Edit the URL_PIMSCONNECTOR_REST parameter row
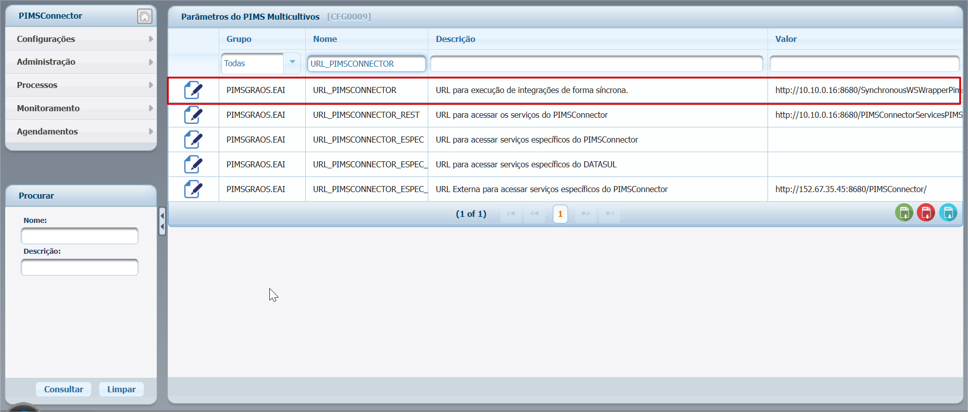The width and height of the screenshot is (968, 412). (193, 115)
